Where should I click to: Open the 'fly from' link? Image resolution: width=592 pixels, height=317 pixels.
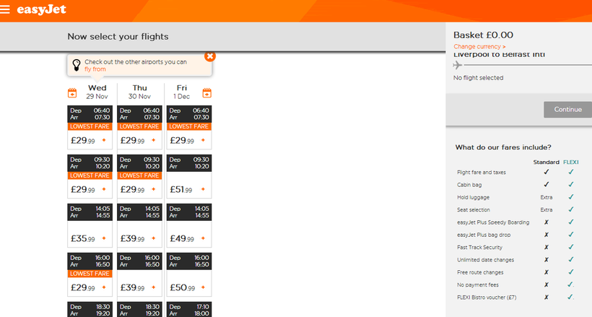click(95, 69)
